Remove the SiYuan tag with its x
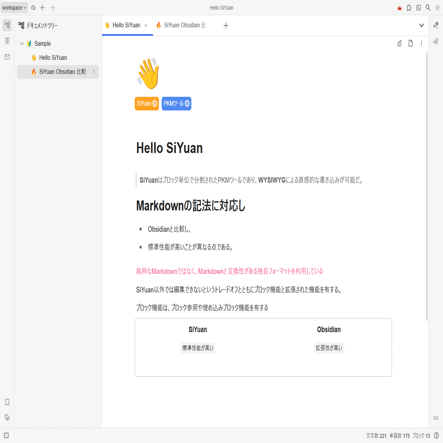This screenshot has width=443, height=443. coord(155,103)
